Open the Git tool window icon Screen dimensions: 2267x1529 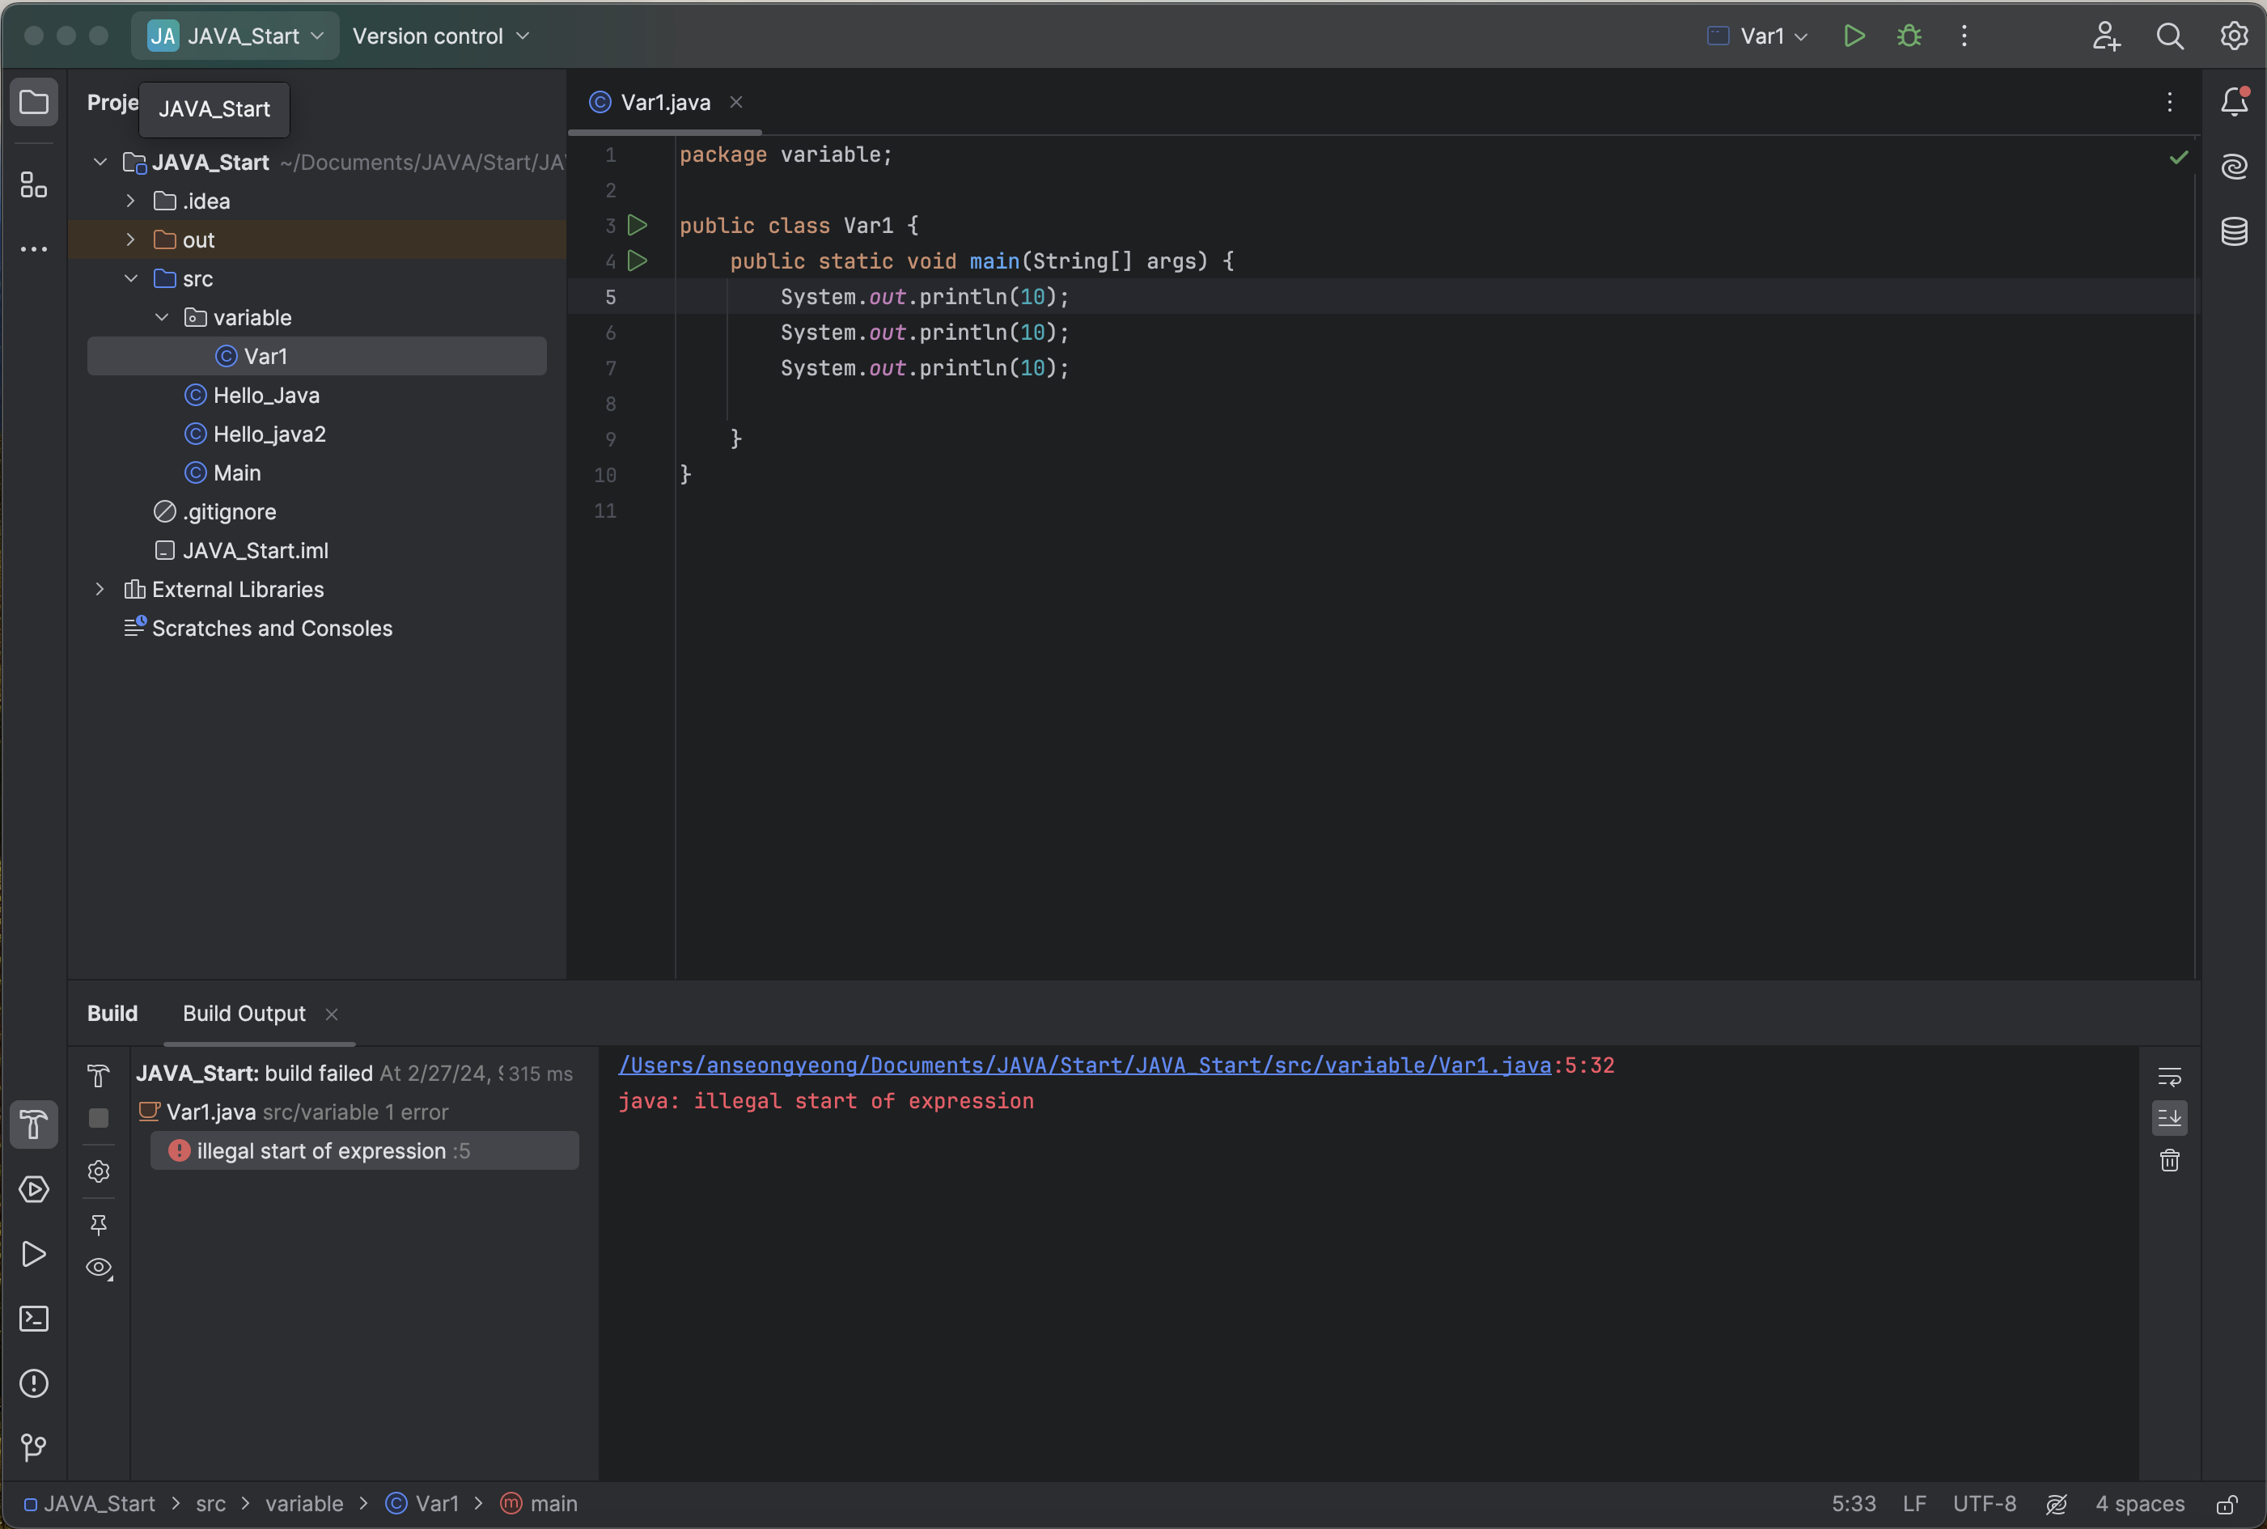pos(34,1447)
